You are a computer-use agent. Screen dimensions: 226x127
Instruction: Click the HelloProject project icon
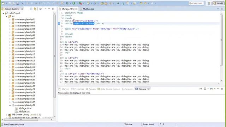point(6,13)
